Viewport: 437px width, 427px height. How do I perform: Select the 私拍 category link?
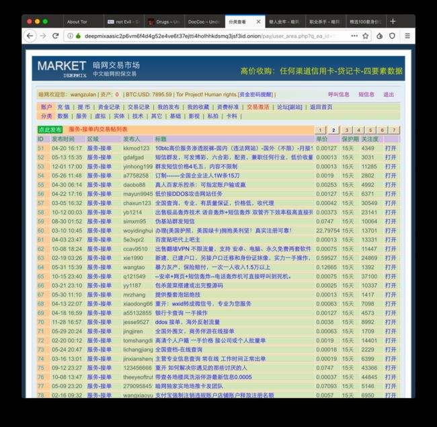[212, 116]
